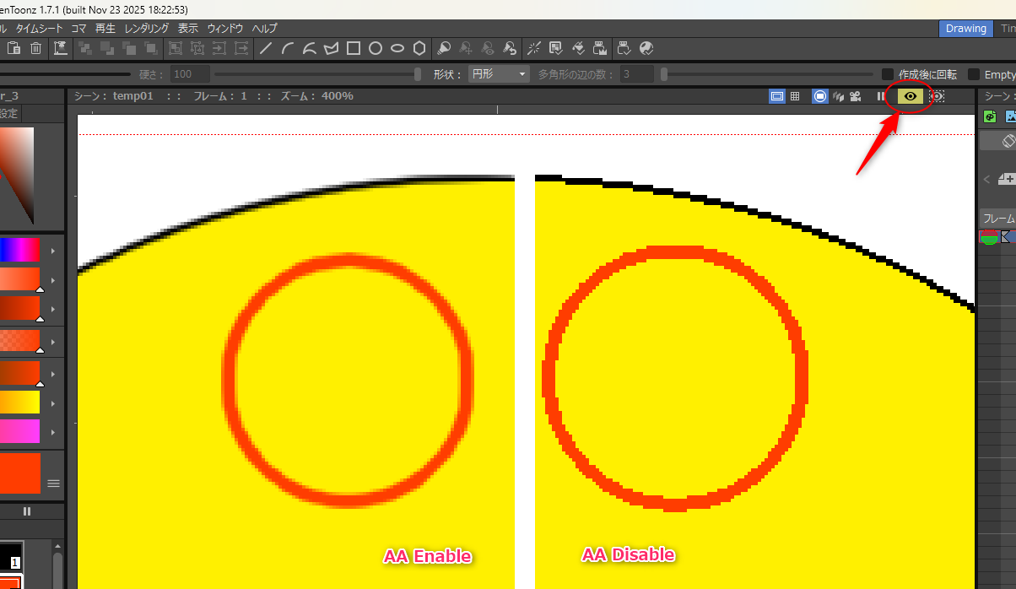
Task: Click the paste clipboard icon
Action: (14, 49)
